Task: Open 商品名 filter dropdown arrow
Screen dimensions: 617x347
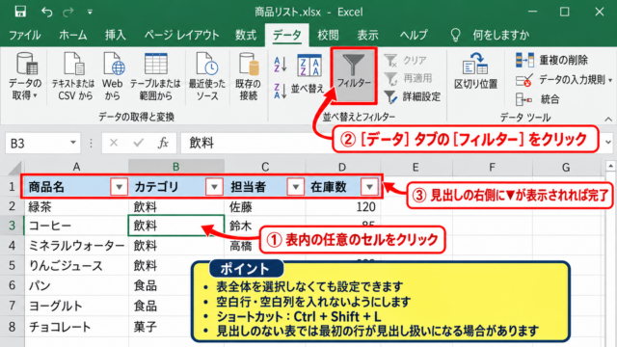Action: [119, 186]
